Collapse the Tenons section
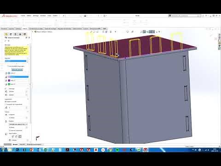Viewport: 221px width, 166px height. tap(28, 112)
